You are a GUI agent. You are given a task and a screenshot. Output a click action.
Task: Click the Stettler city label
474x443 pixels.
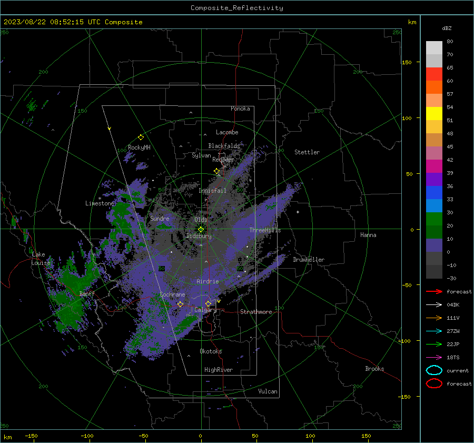pos(307,152)
